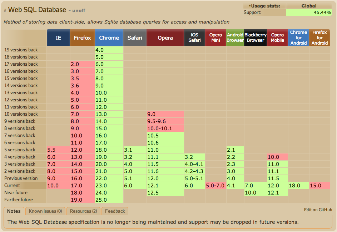Click the Chrome column header
The width and height of the screenshot is (337, 232).
point(109,38)
